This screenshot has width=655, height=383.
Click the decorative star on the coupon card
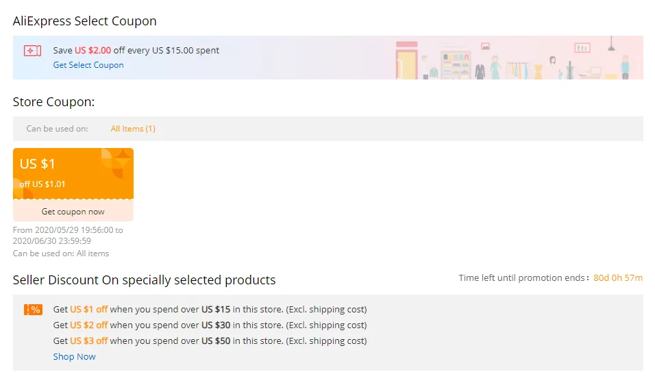click(123, 158)
